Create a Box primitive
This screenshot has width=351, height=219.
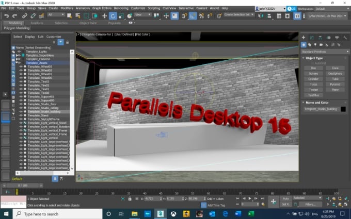point(313,68)
